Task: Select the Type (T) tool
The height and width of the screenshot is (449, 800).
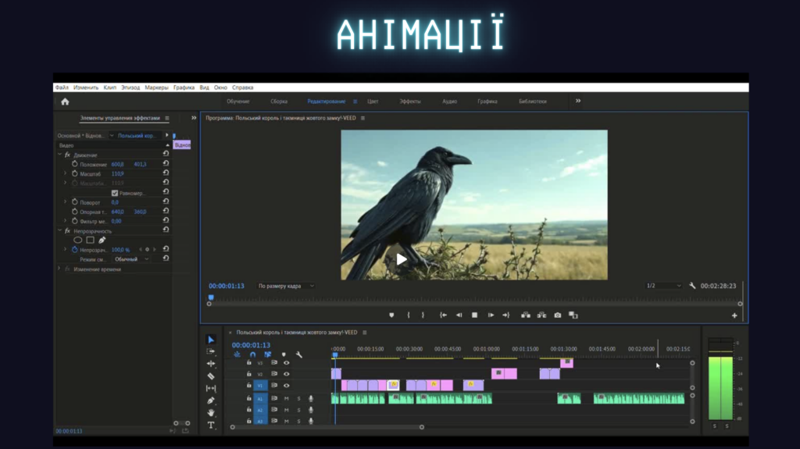Action: point(211,426)
